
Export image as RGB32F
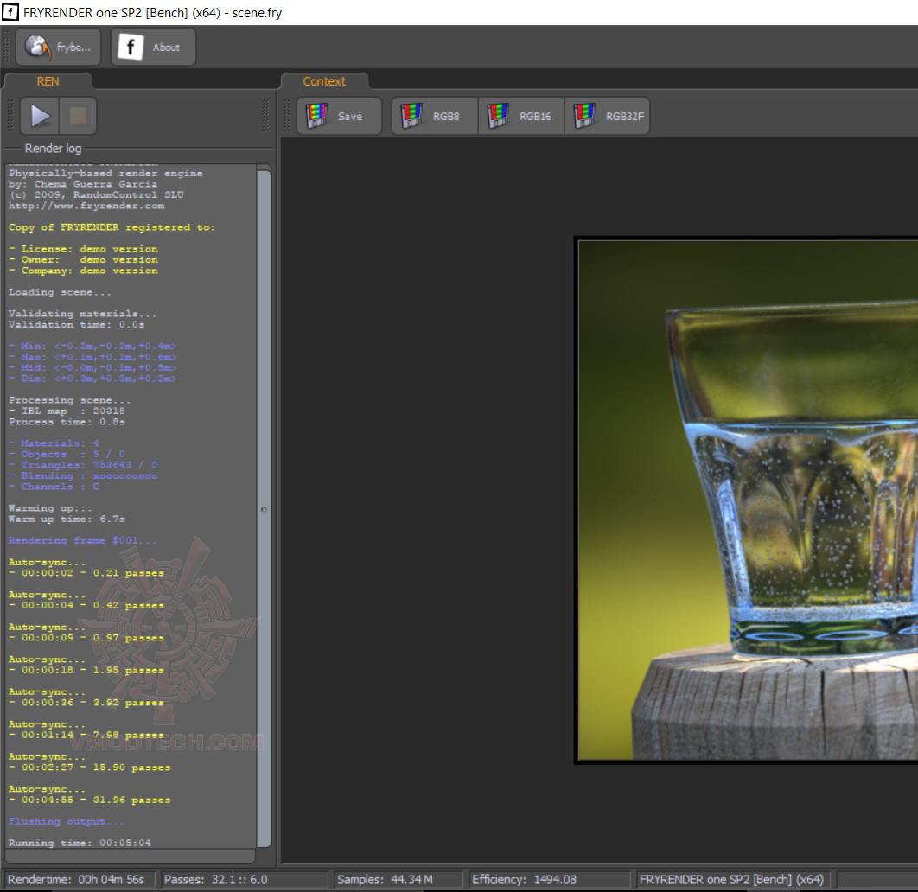(608, 116)
